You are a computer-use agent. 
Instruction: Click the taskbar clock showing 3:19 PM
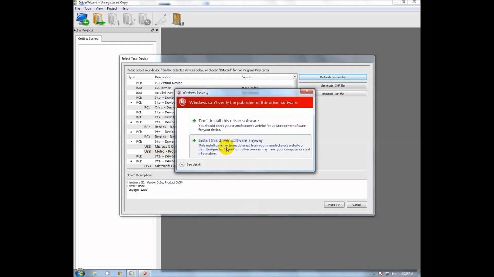pos(408,274)
